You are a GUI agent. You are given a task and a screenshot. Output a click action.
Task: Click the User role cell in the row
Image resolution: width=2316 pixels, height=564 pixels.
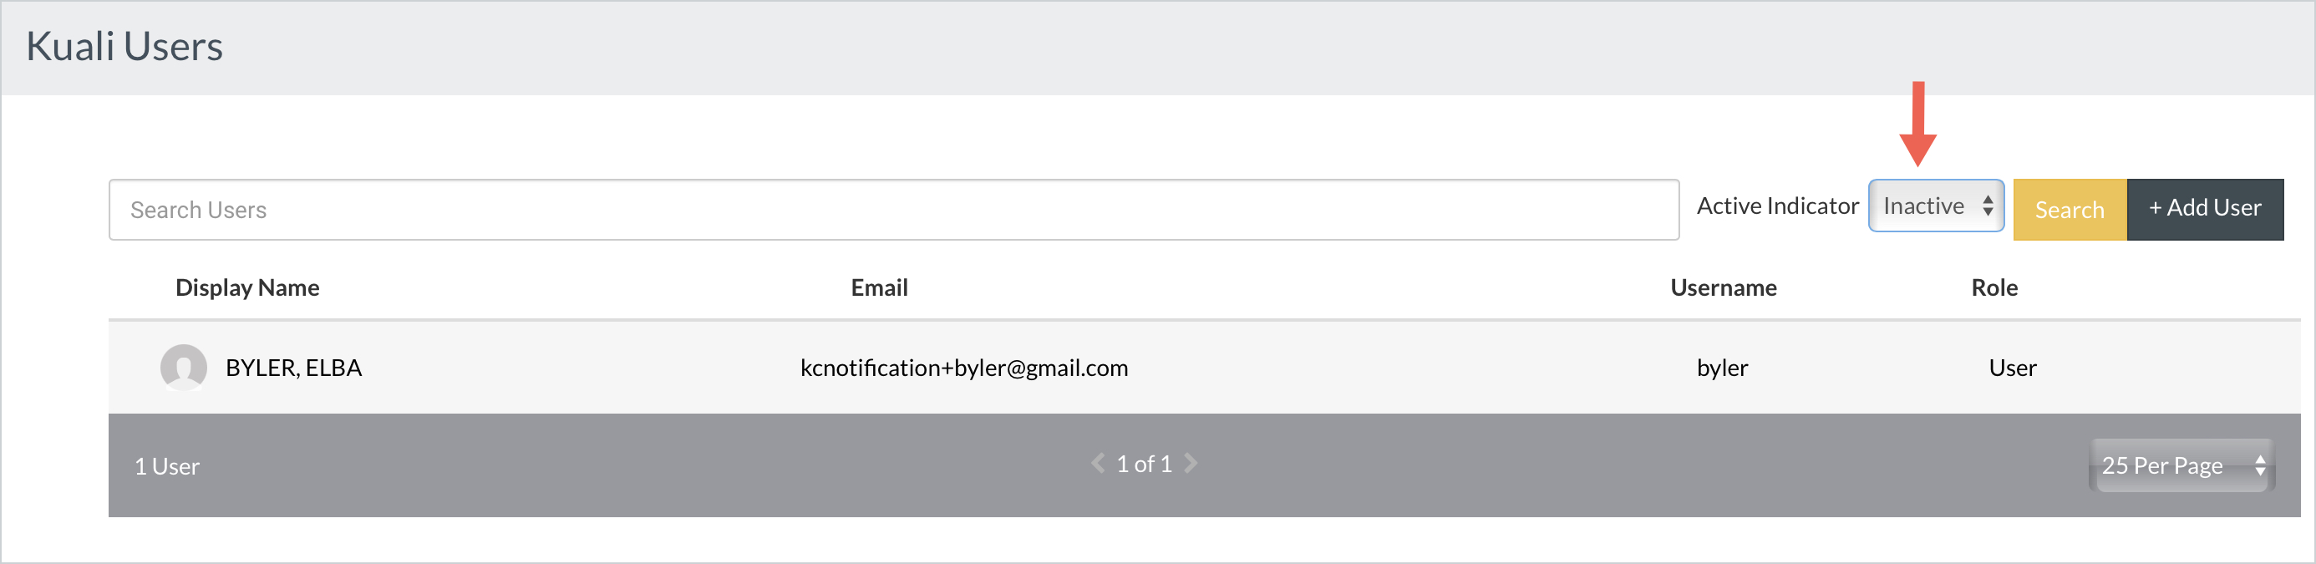tap(2012, 368)
